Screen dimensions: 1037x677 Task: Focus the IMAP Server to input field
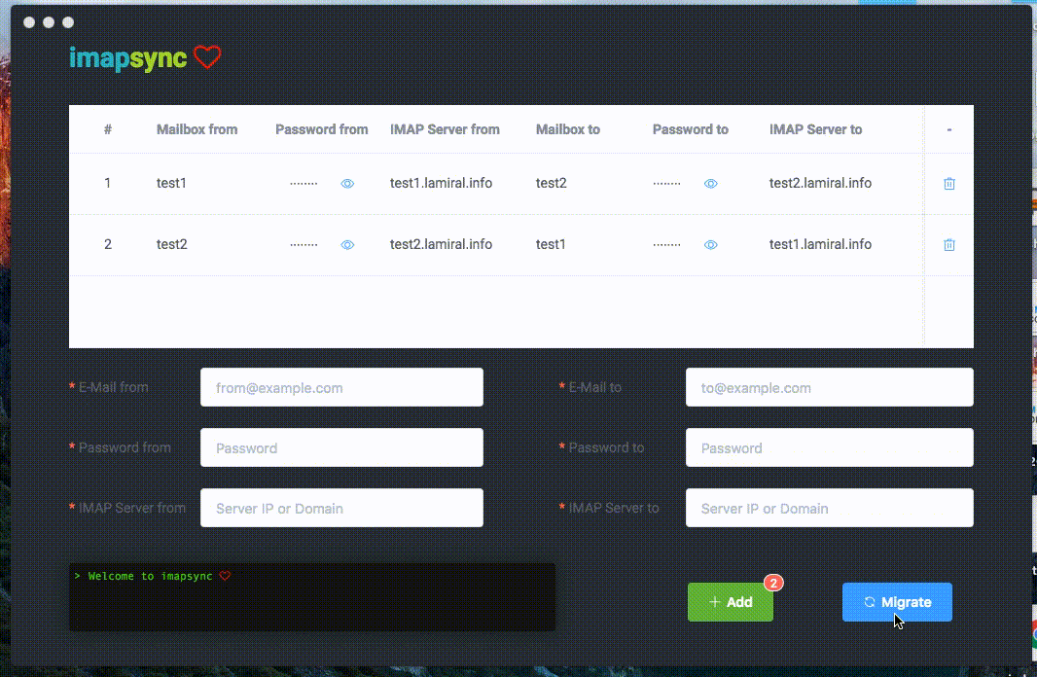coord(830,508)
